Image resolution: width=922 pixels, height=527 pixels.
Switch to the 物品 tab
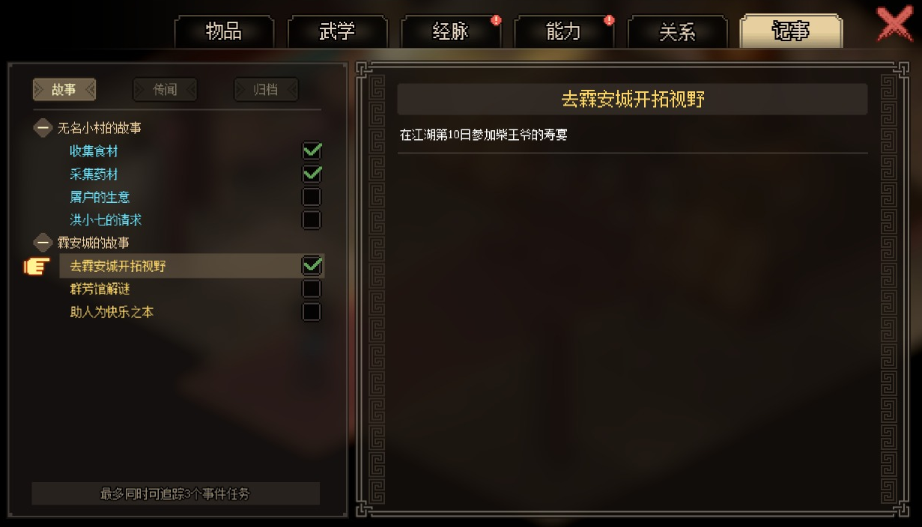pyautogui.click(x=224, y=32)
